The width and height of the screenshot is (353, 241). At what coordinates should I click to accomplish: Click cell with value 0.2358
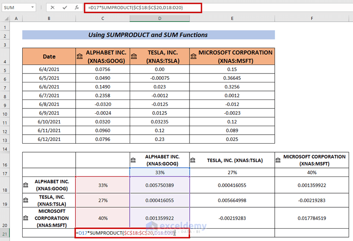(x=103, y=96)
